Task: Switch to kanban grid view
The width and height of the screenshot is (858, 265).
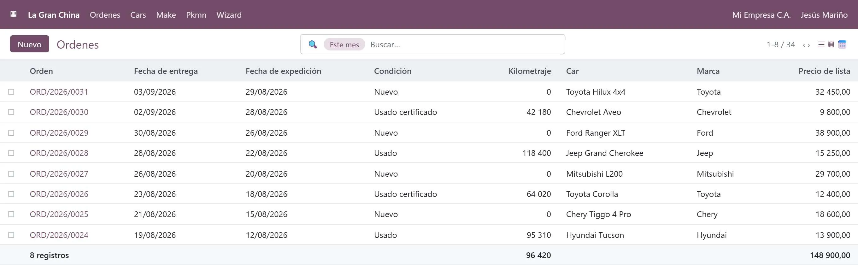Action: [x=831, y=44]
